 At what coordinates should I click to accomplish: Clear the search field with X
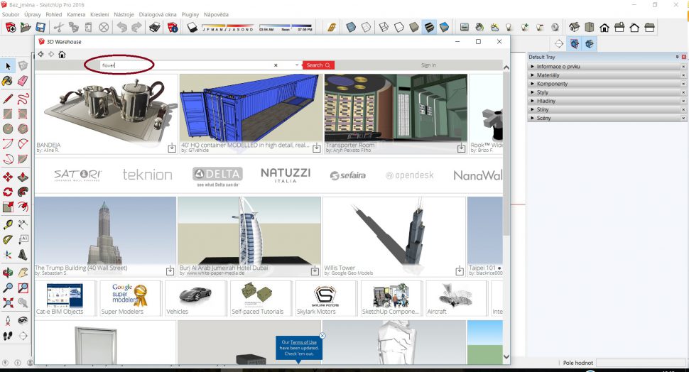click(x=276, y=65)
